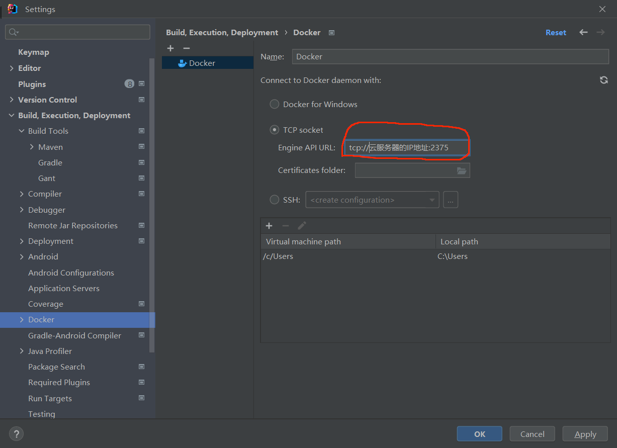This screenshot has height=448, width=617.
Task: Select Gradle under Build Tools
Action: pyautogui.click(x=50, y=162)
